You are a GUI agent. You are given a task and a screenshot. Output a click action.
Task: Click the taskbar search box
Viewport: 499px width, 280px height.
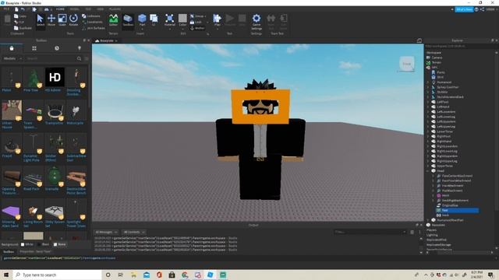57,275
